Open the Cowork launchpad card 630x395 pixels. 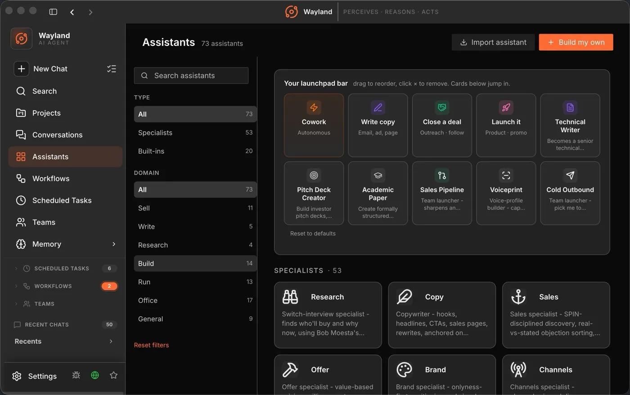click(314, 125)
